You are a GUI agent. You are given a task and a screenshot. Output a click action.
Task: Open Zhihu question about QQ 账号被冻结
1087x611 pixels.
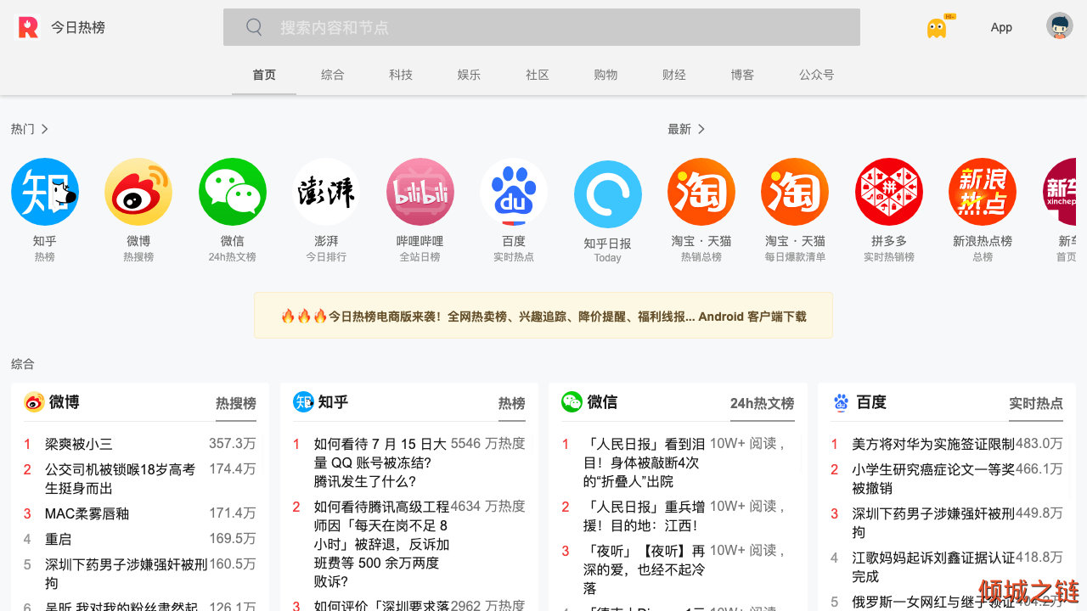(380, 462)
